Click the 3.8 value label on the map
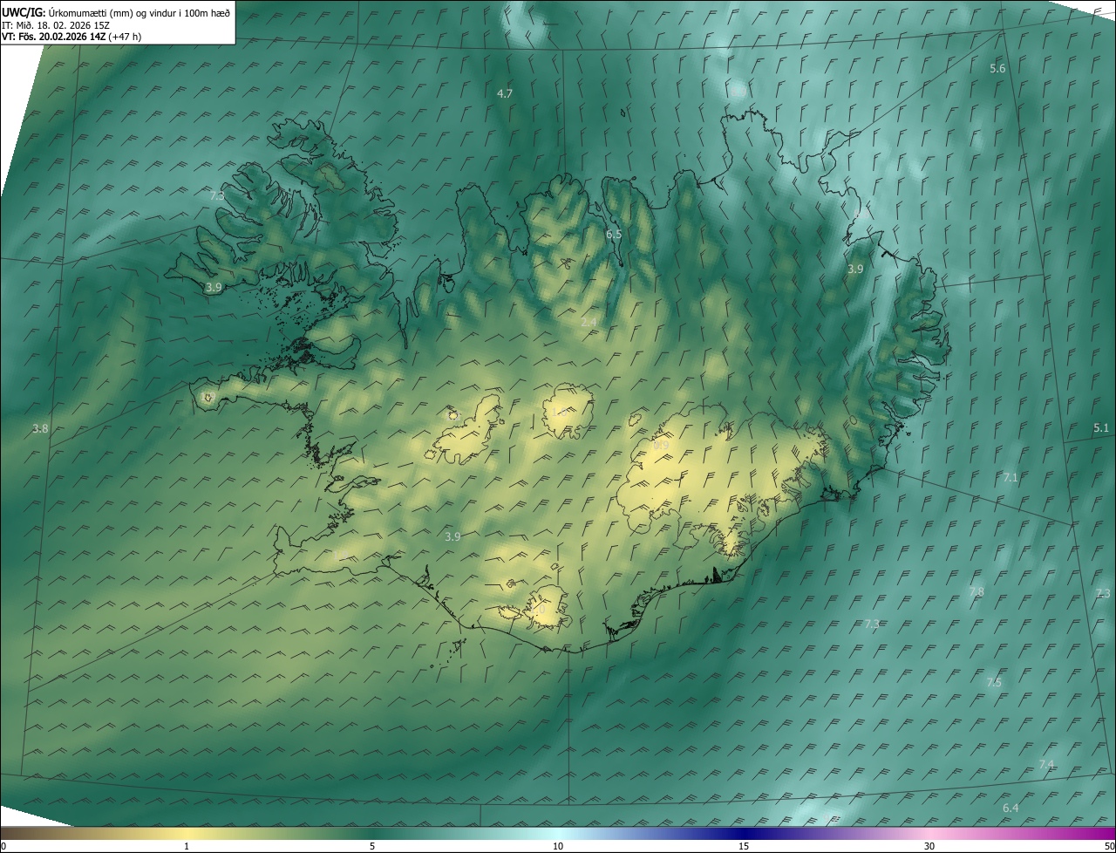The width and height of the screenshot is (1116, 853). point(40,428)
